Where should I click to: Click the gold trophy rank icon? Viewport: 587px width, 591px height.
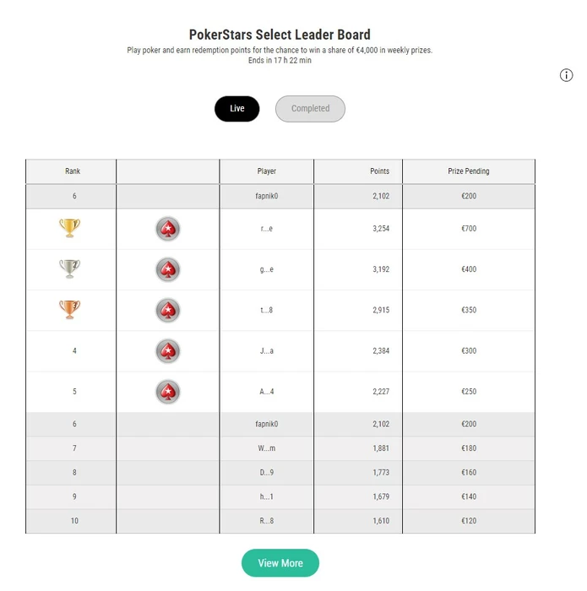tap(69, 228)
